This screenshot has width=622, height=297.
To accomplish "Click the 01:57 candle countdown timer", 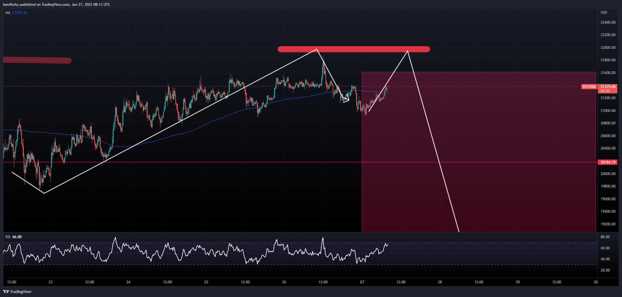I will click(605, 91).
